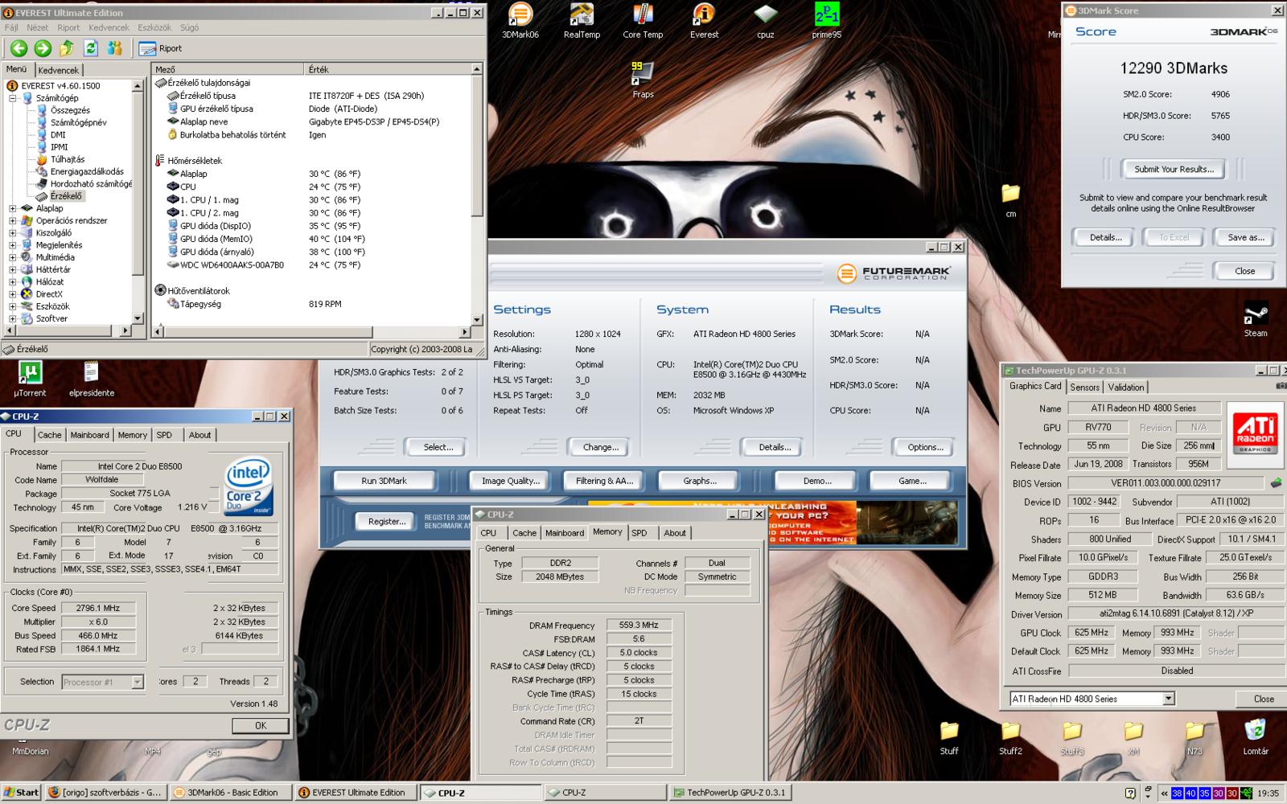Open elpresidente text file icon
Screen dimensions: 1287x804
pyautogui.click(x=91, y=379)
